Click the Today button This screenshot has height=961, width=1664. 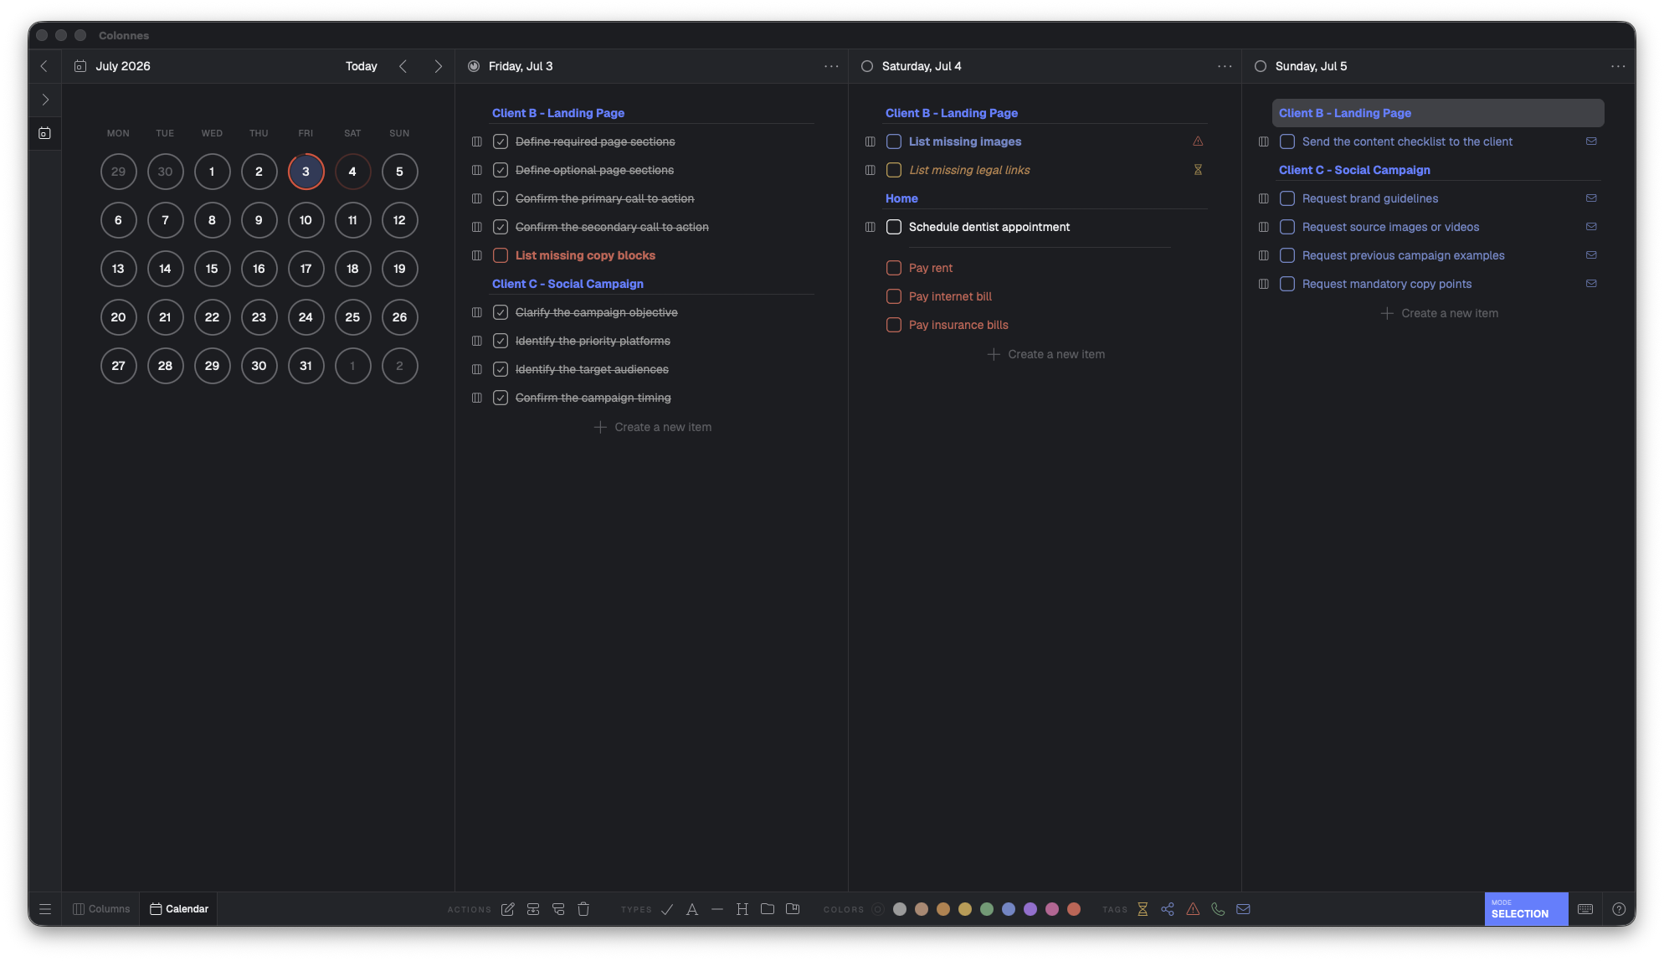click(362, 66)
